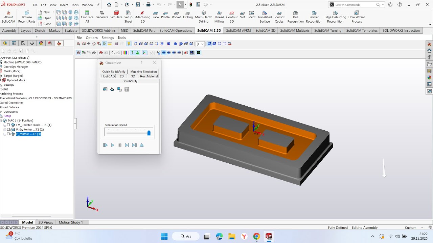This screenshot has height=243, width=433.
Task: Open the simulation toolbar number dropdown
Action: (x=202, y=44)
